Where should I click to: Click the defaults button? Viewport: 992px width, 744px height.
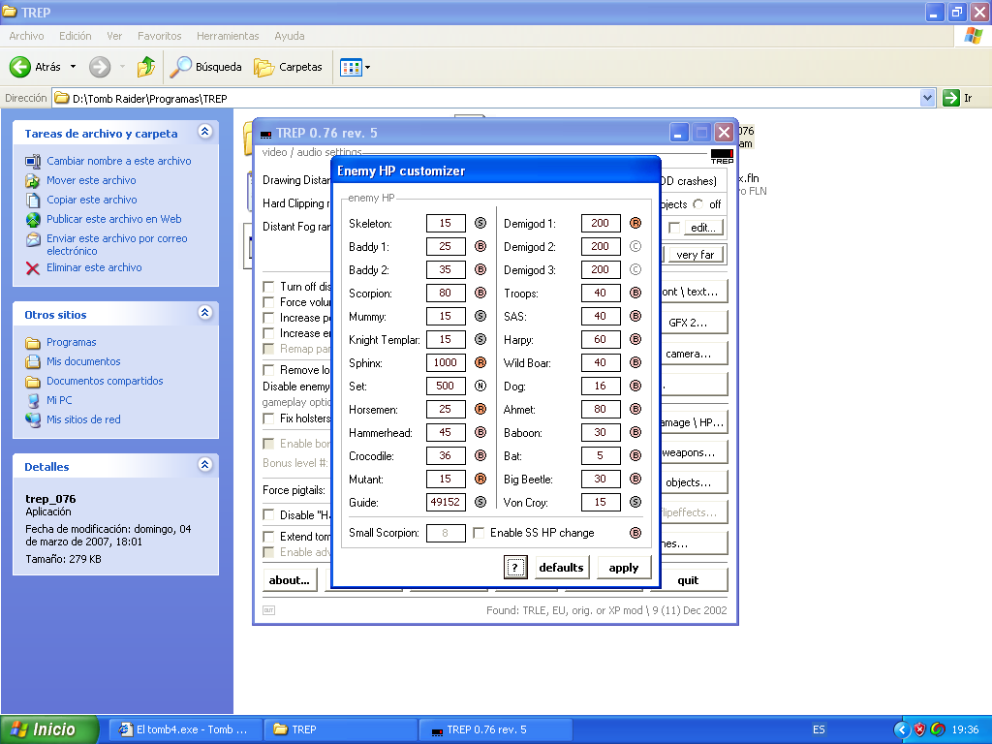click(x=561, y=568)
